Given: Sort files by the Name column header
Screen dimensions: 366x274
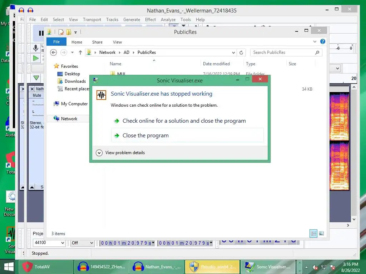Looking at the screenshot, I should [115, 64].
